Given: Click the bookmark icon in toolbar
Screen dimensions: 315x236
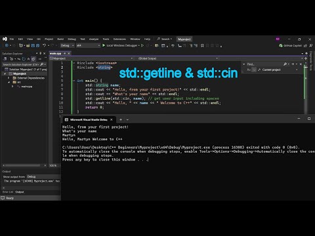Looking at the screenshot, I should [x=202, y=45].
